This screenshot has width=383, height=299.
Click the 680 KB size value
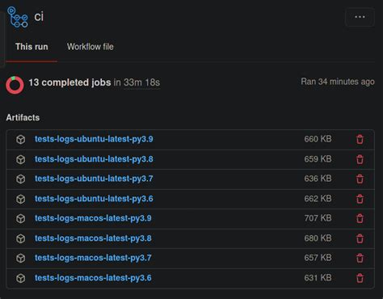pos(318,238)
